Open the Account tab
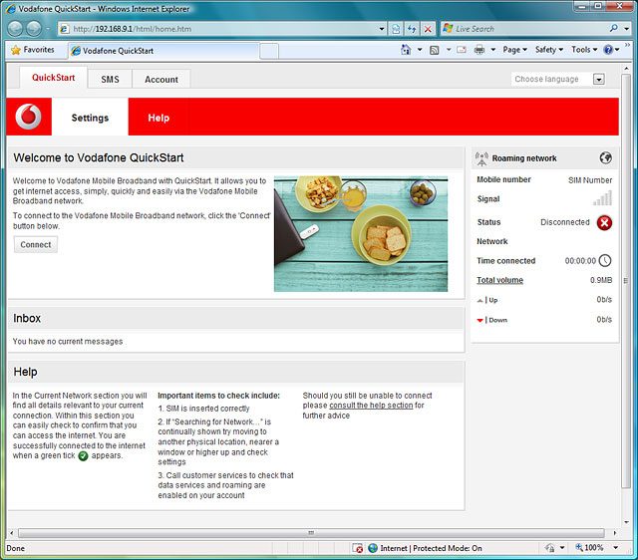The image size is (638, 560). [x=161, y=80]
